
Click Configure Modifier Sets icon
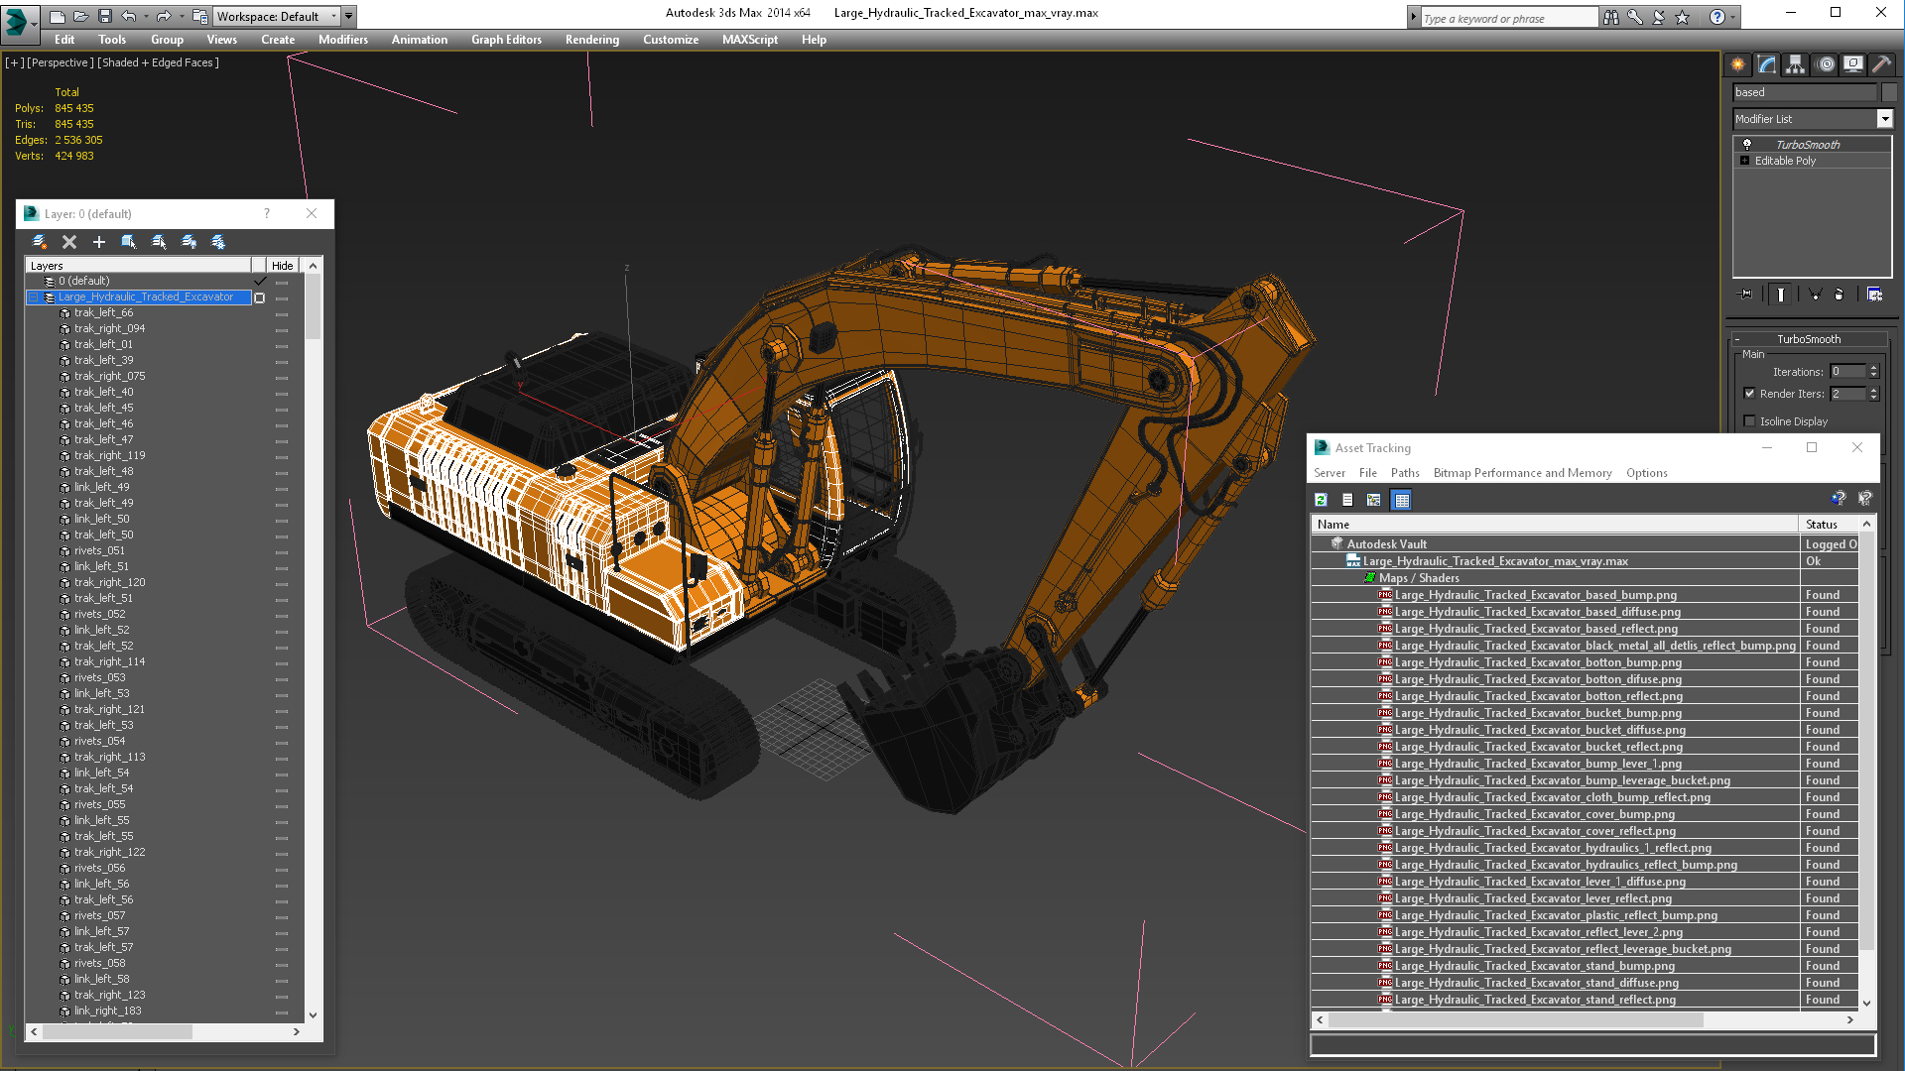click(x=1874, y=295)
